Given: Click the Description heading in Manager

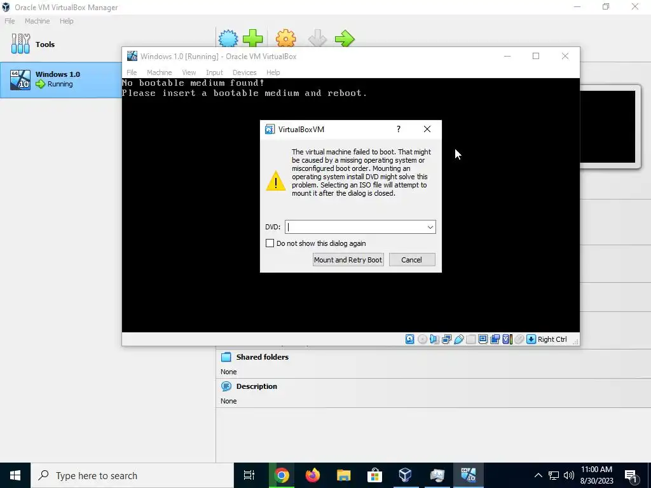Looking at the screenshot, I should coord(257,386).
